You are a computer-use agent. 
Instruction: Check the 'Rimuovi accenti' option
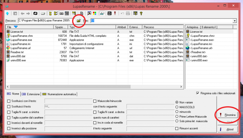[177, 128]
